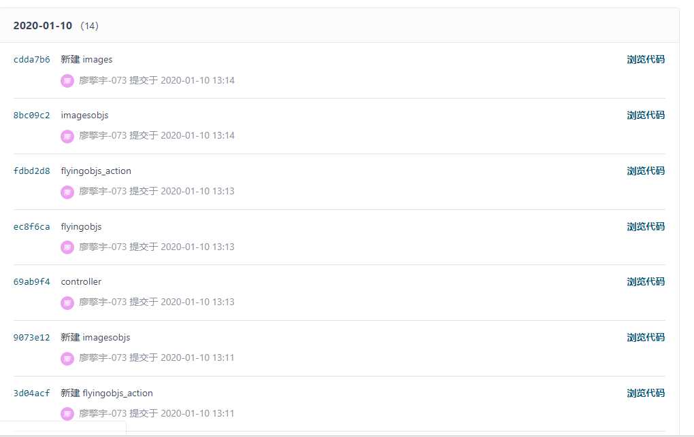The height and width of the screenshot is (437, 694).
Task: Browse code for commit 8bc09c2 imagesobjs
Action: [x=645, y=116]
